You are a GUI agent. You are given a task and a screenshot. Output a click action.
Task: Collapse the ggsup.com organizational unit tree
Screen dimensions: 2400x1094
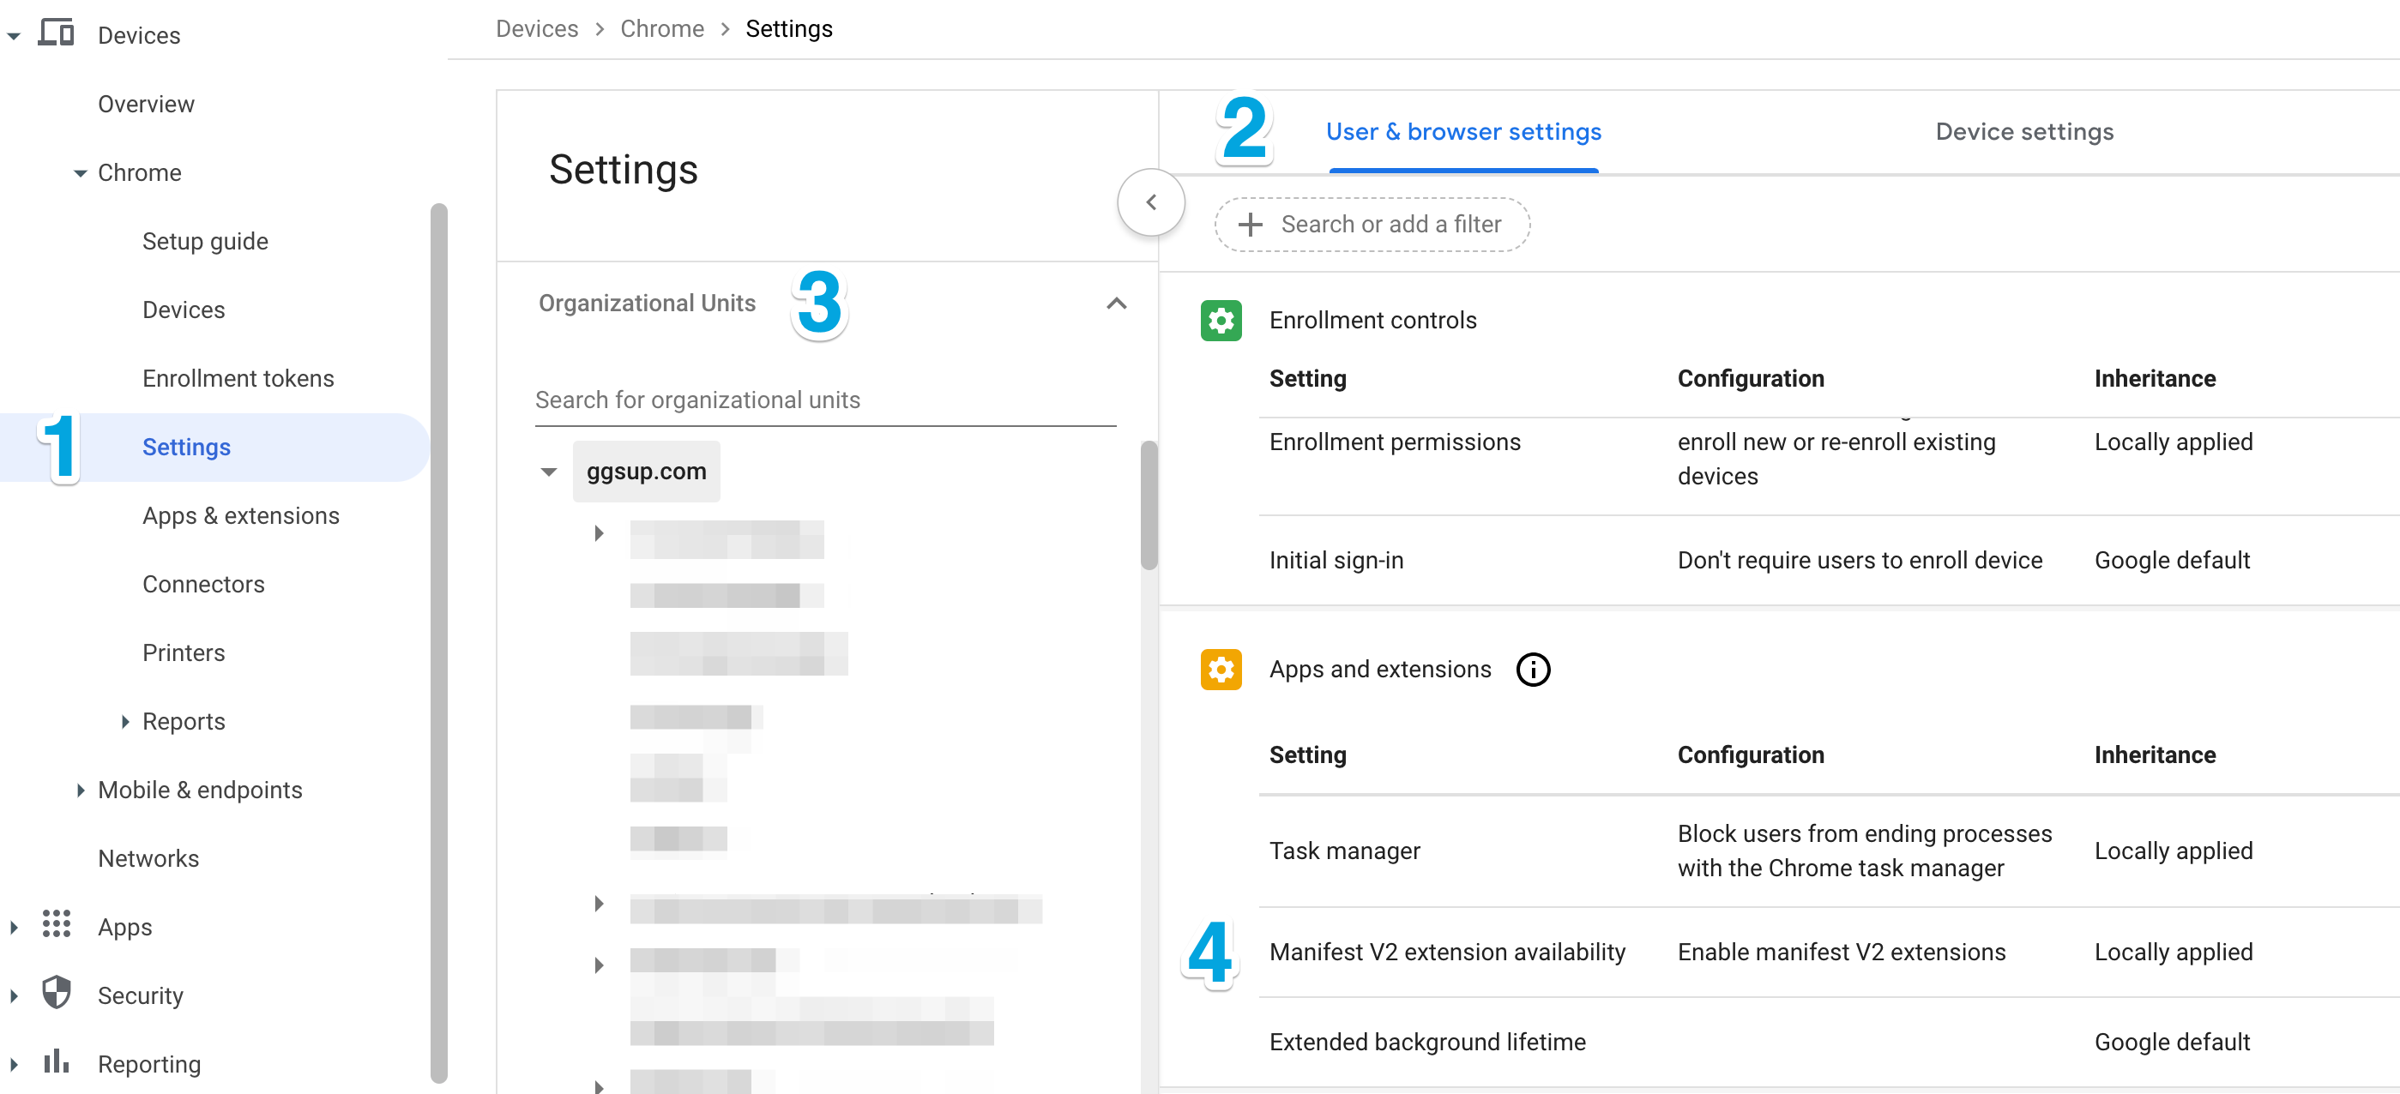[x=549, y=472]
